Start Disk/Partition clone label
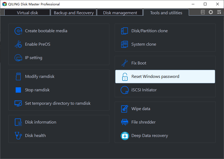This screenshot has height=159, width=224. point(150,31)
